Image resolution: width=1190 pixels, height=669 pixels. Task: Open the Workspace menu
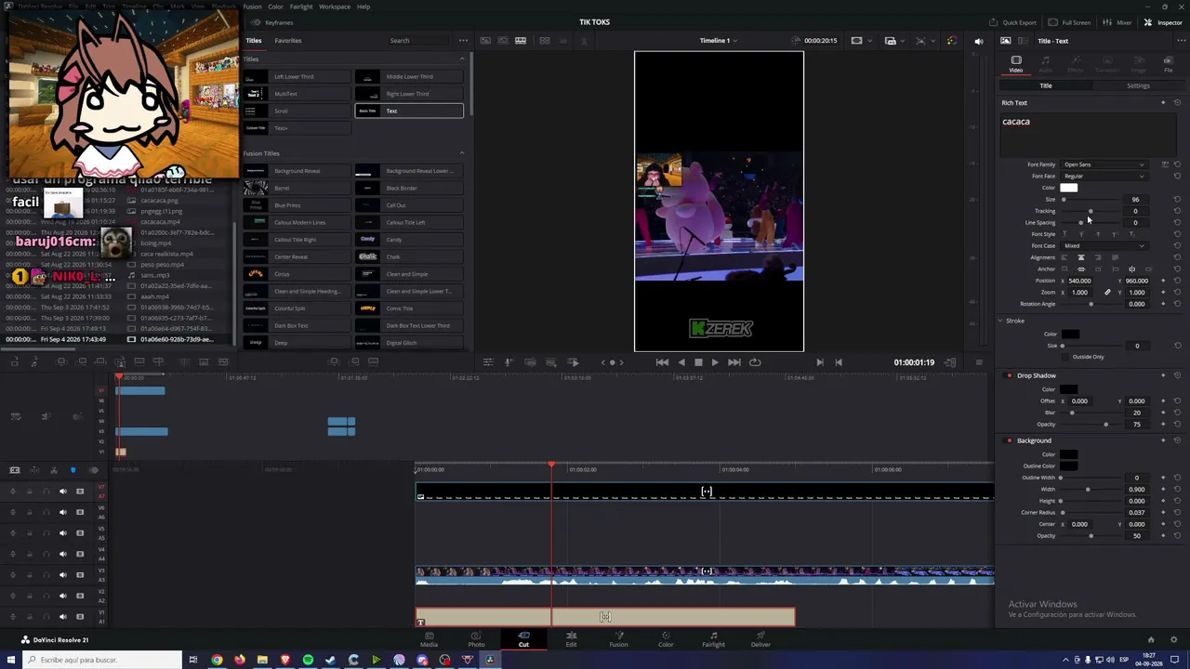[335, 7]
